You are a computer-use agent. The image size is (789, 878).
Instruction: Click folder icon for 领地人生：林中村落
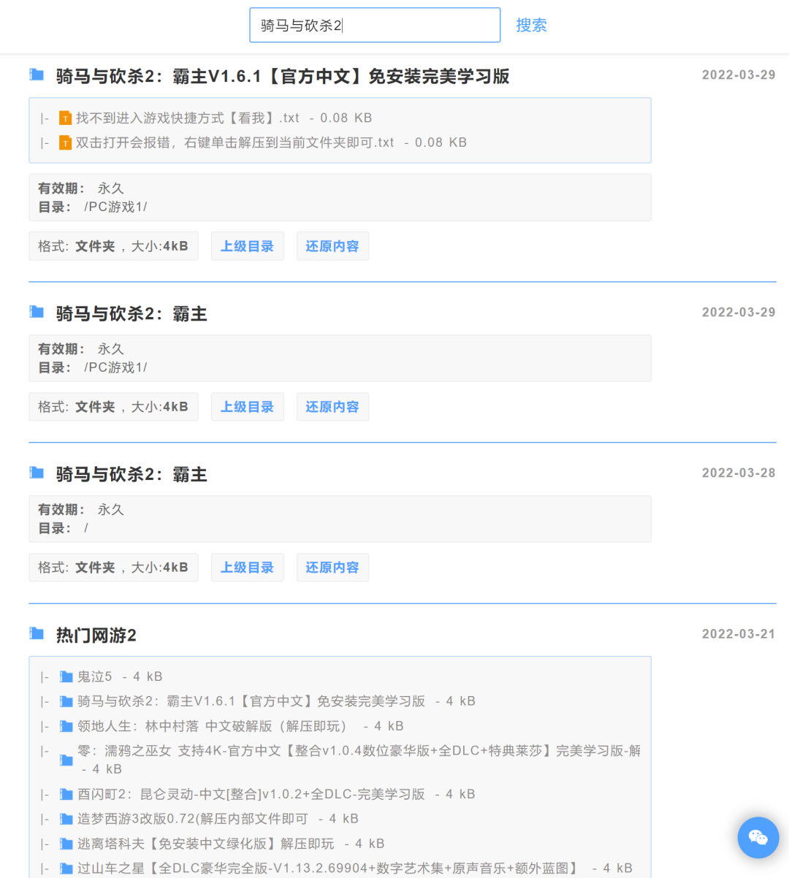66,727
